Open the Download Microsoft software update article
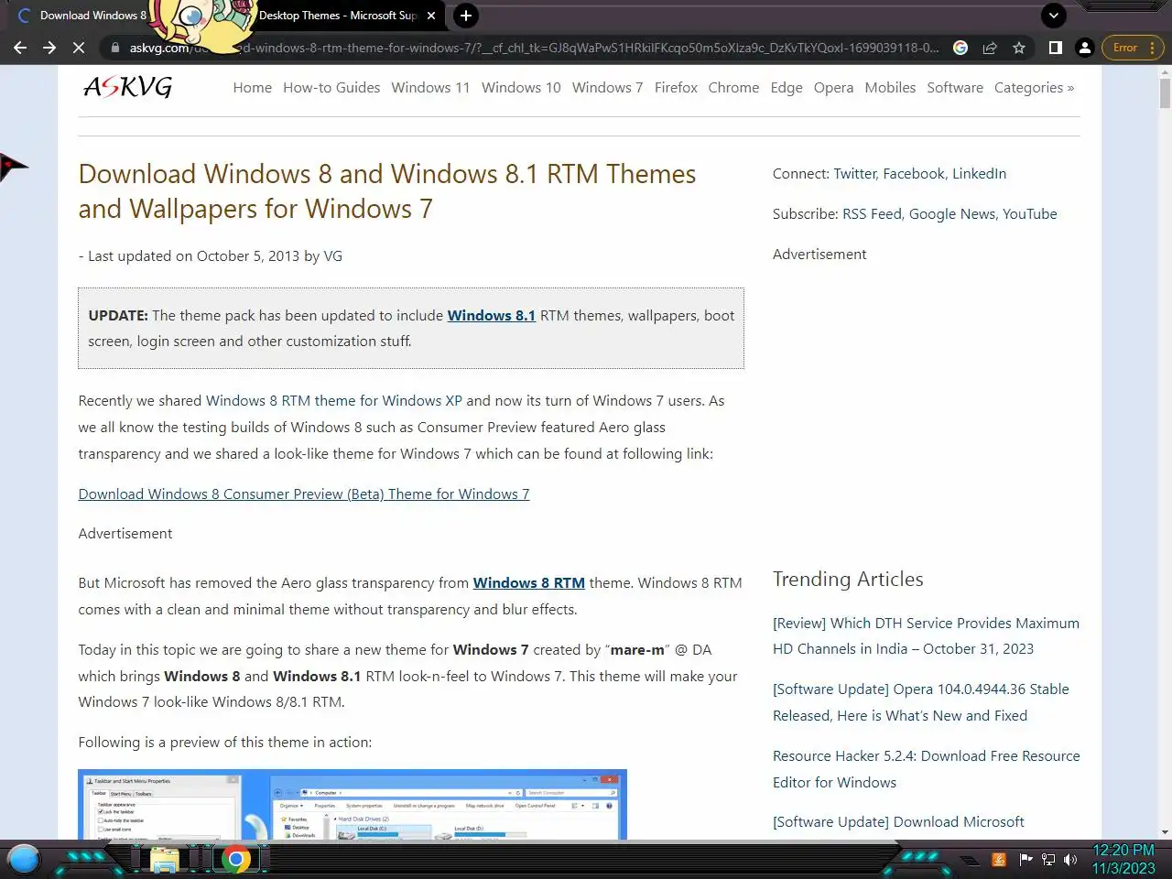Screen dimensions: 1172x879 coord(898,822)
